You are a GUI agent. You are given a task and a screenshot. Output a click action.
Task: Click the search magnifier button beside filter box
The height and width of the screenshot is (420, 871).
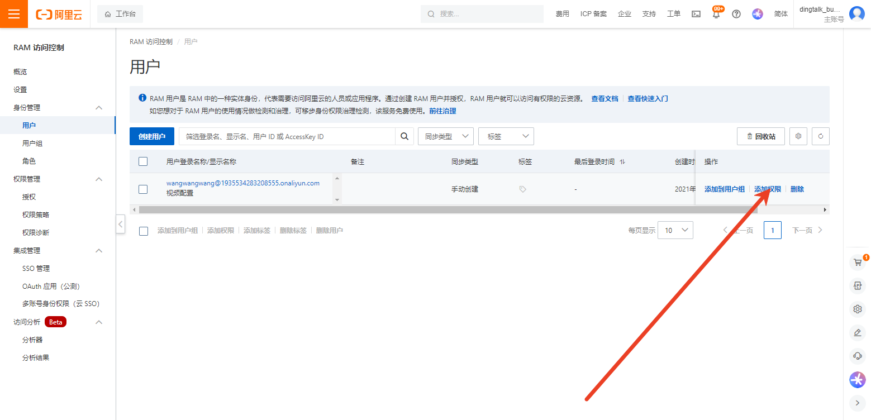pyautogui.click(x=404, y=136)
